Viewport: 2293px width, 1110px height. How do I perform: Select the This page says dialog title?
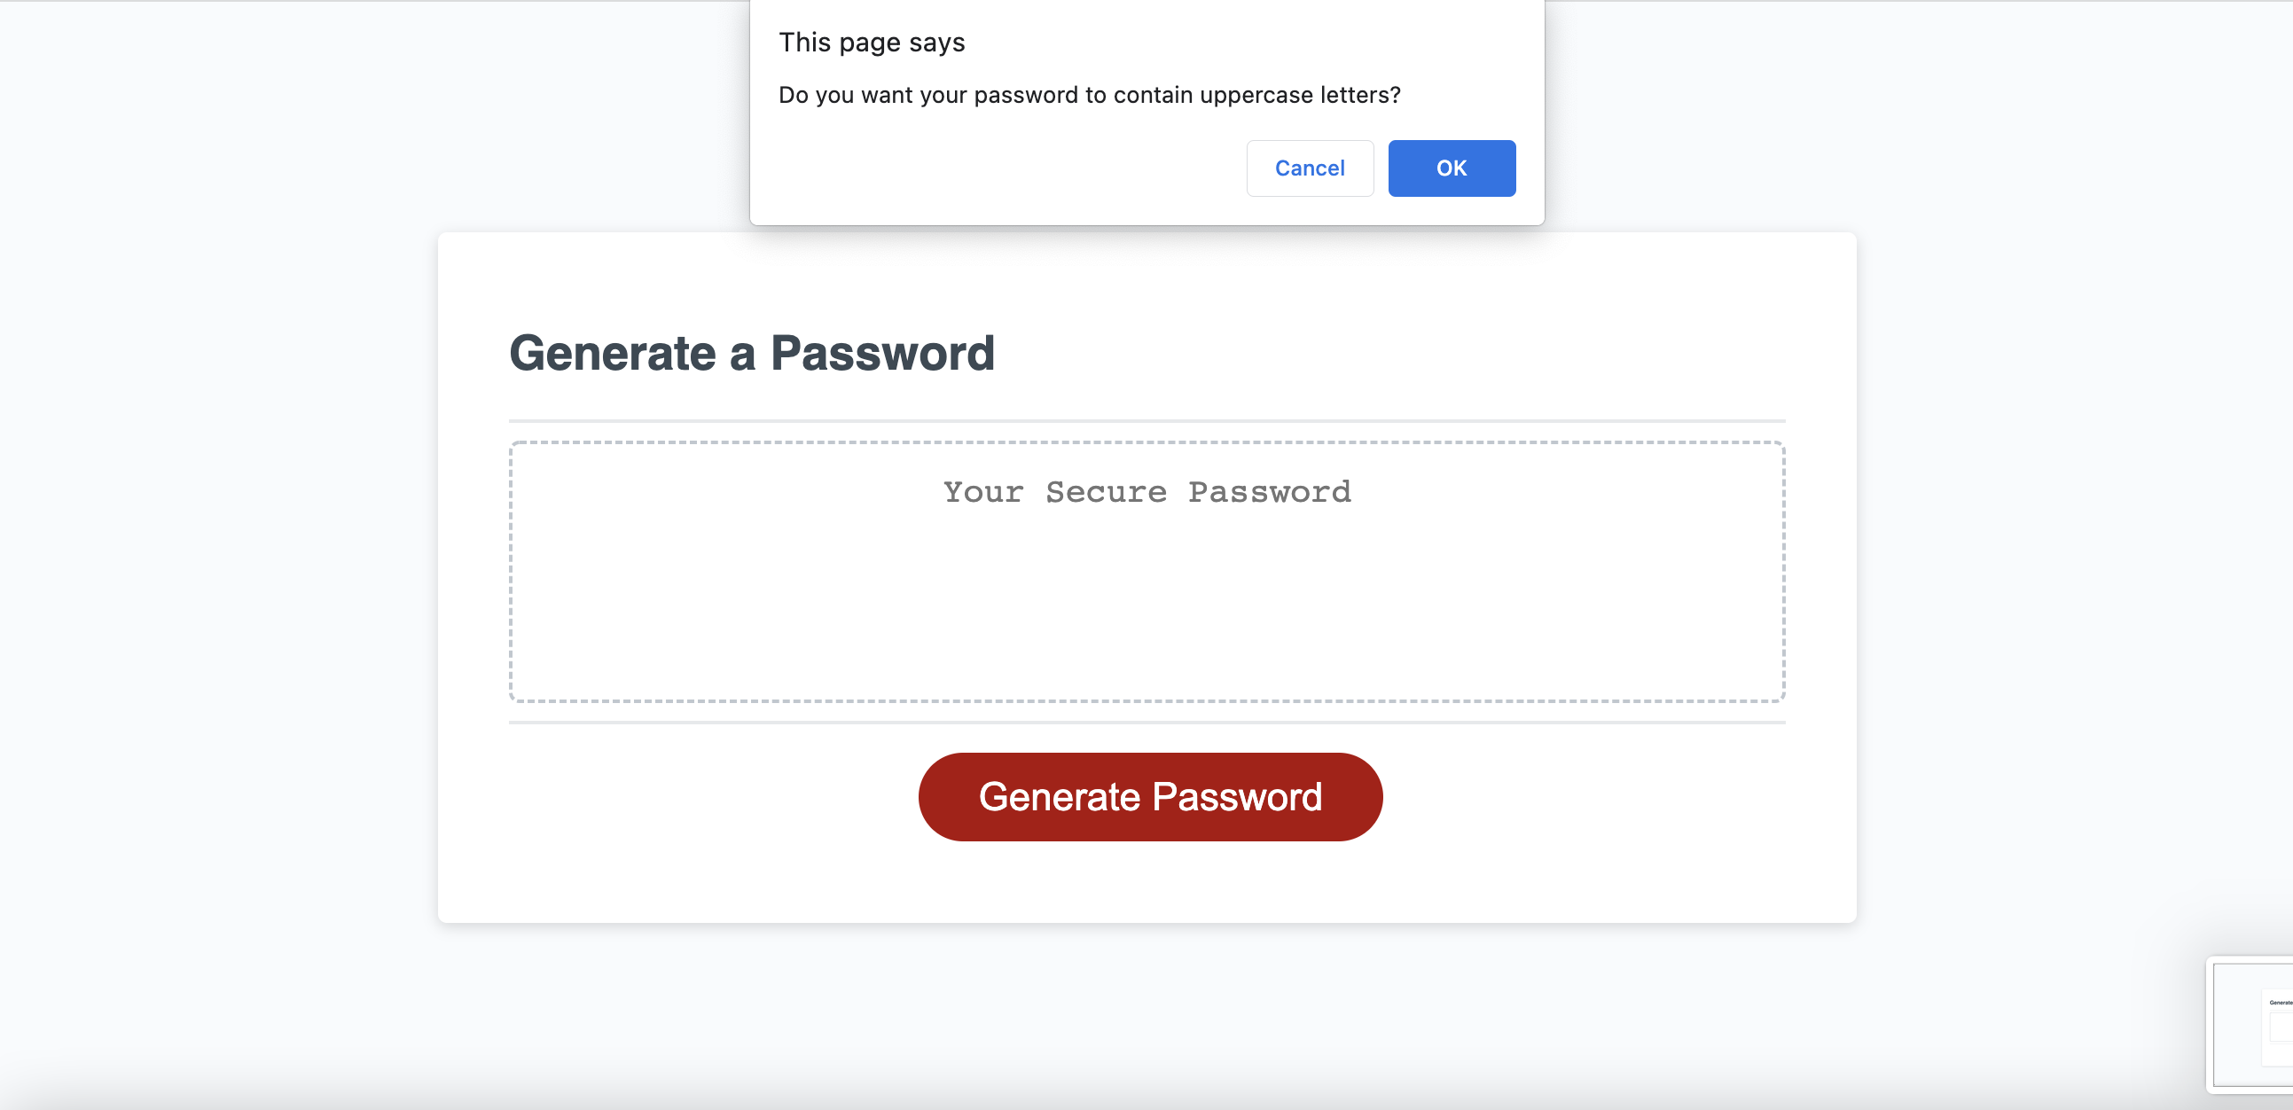tap(873, 41)
